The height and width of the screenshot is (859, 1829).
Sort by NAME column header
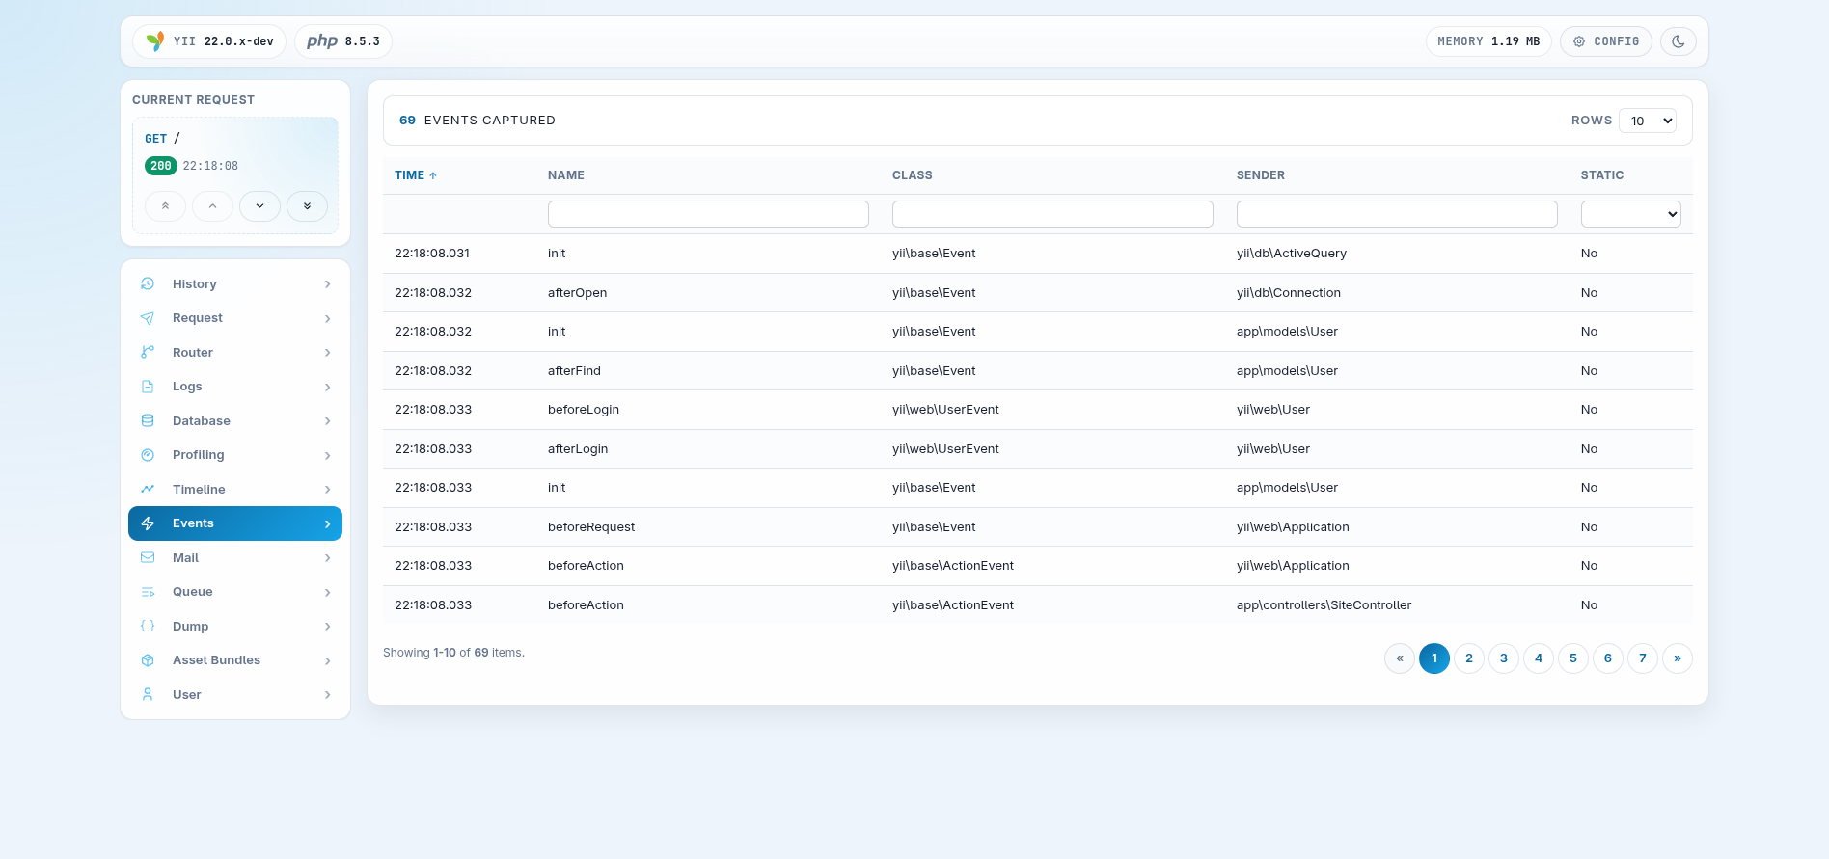pyautogui.click(x=566, y=175)
